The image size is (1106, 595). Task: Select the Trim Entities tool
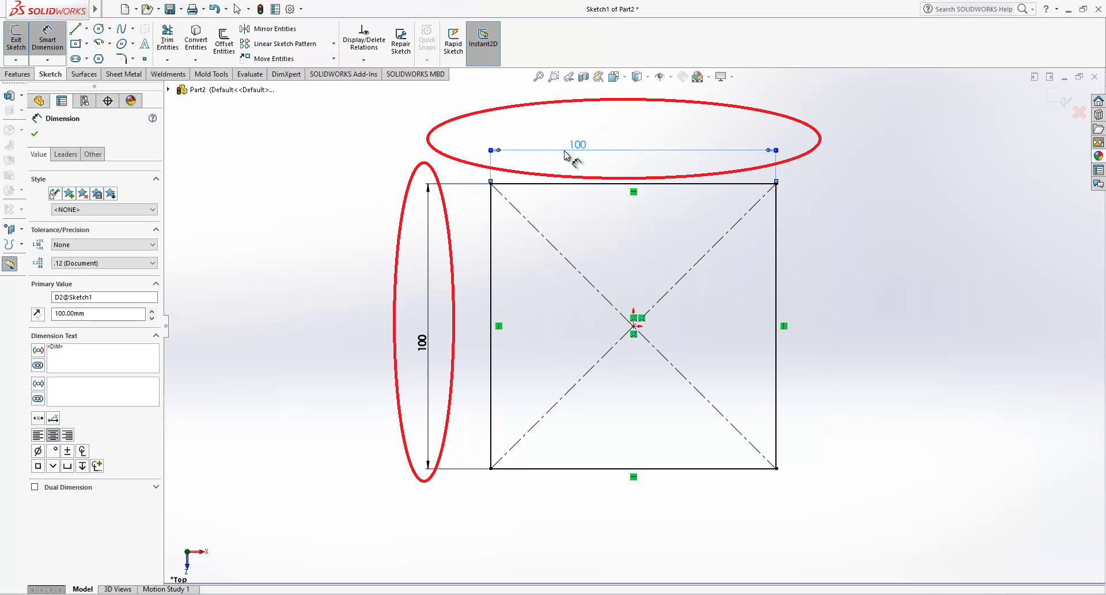click(x=167, y=38)
